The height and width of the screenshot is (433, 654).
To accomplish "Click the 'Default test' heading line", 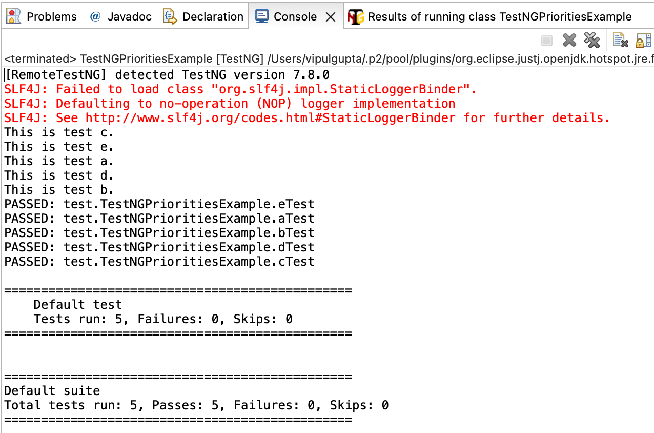I will [77, 305].
